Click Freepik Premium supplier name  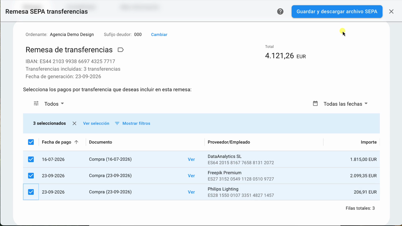(225, 173)
